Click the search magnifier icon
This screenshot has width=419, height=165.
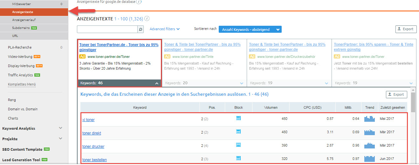[x=141, y=29]
